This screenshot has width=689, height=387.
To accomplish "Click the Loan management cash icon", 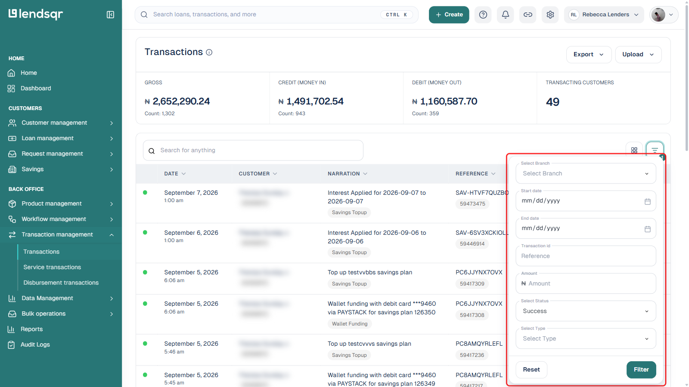I will (12, 138).
